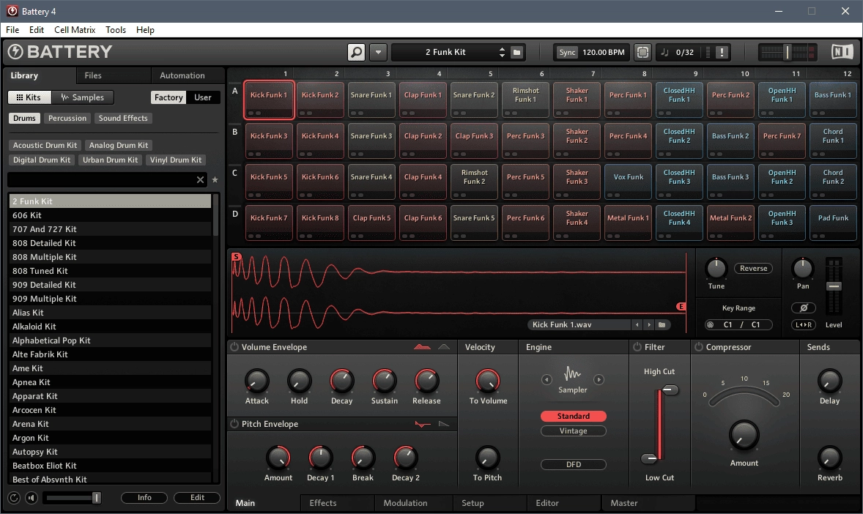Enable the DFD mode button
This screenshot has width=863, height=514.
(574, 464)
